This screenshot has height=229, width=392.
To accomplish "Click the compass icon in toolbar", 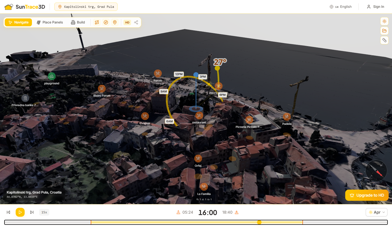I will click(x=106, y=22).
